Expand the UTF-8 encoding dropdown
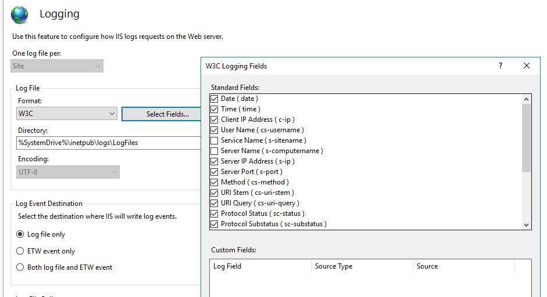547x297 pixels. point(68,172)
